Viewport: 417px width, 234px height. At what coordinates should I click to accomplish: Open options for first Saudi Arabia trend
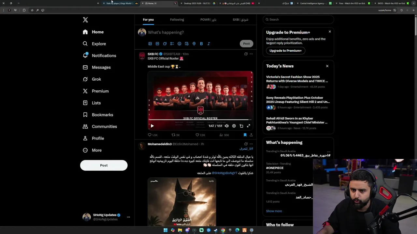tap(328, 152)
